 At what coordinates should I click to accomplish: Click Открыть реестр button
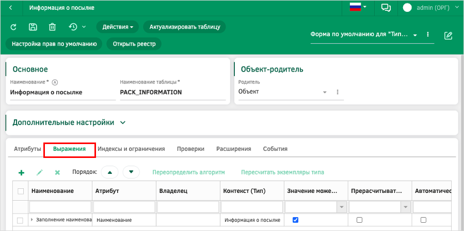coord(134,44)
